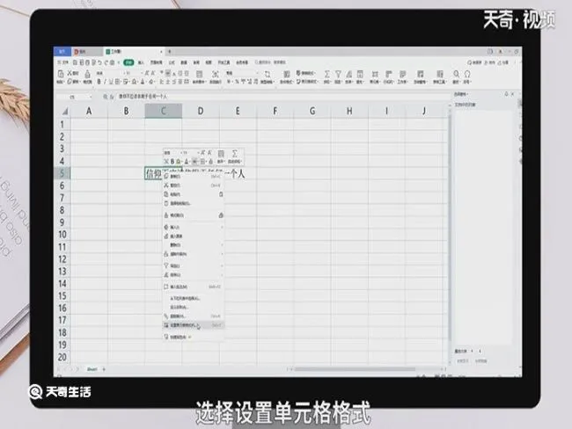Viewport: 572px width, 429px height.
Task: Click the Format Painter icon in the ribbon
Action: pos(87,75)
